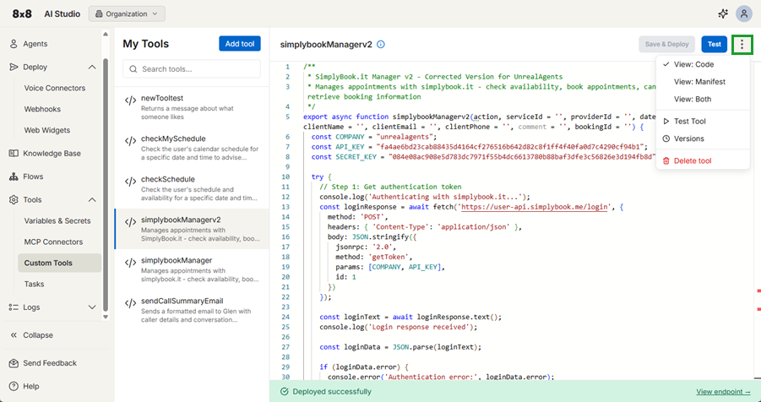
Task: Click the Tools gear icon
Action: (14, 199)
